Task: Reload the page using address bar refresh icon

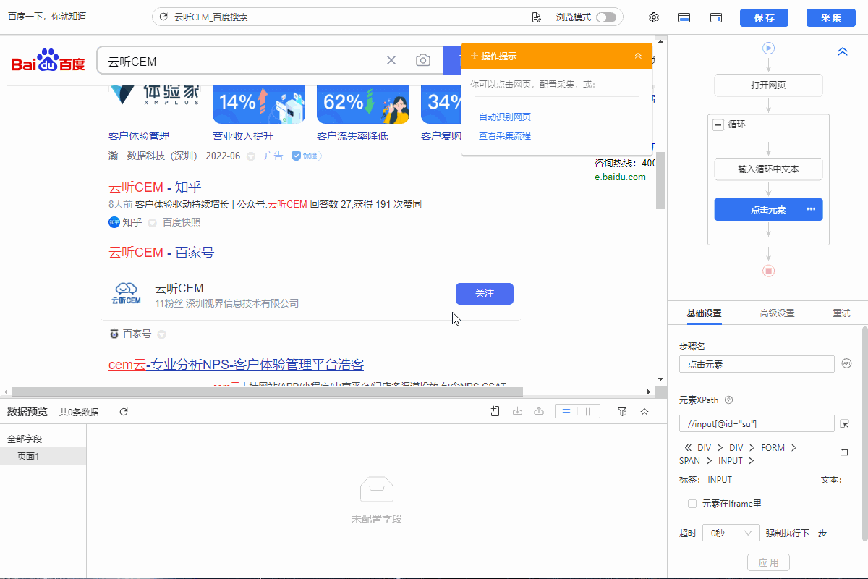Action: tap(163, 17)
